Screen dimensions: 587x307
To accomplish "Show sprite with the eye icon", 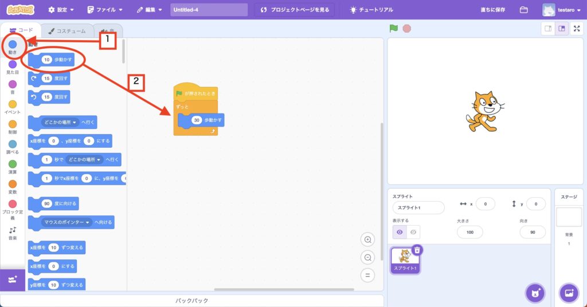I will pyautogui.click(x=400, y=232).
